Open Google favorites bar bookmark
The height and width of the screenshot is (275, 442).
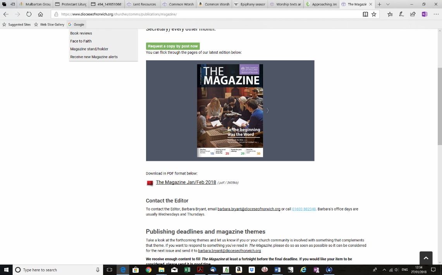pyautogui.click(x=76, y=24)
